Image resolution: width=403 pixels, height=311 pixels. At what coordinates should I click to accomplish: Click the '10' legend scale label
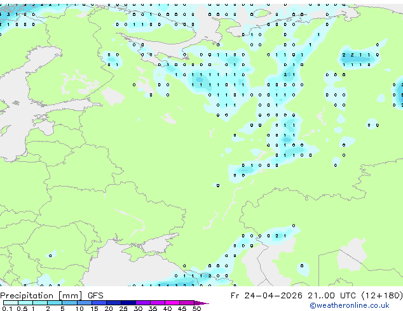(x=79, y=308)
